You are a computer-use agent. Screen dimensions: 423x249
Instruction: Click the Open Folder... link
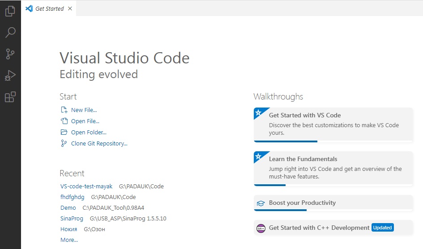point(89,132)
